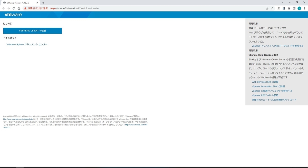Screen dimensions: 308x168
Task: Toggle the browser side panel icon
Action: point(294,8)
